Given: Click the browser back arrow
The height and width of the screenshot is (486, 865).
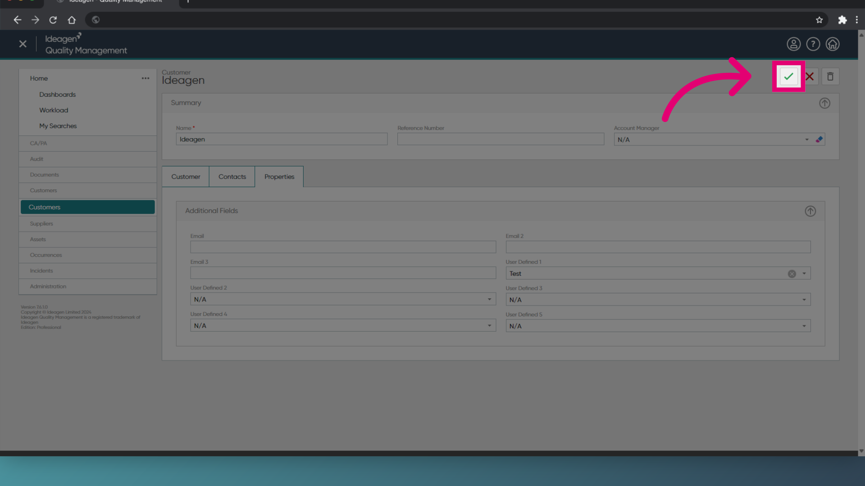Looking at the screenshot, I should pyautogui.click(x=18, y=20).
